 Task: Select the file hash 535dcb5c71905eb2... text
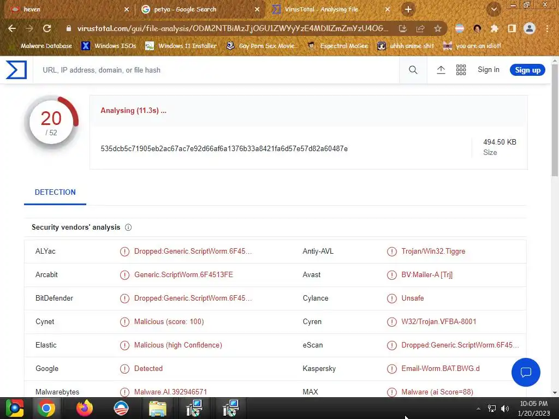224,149
